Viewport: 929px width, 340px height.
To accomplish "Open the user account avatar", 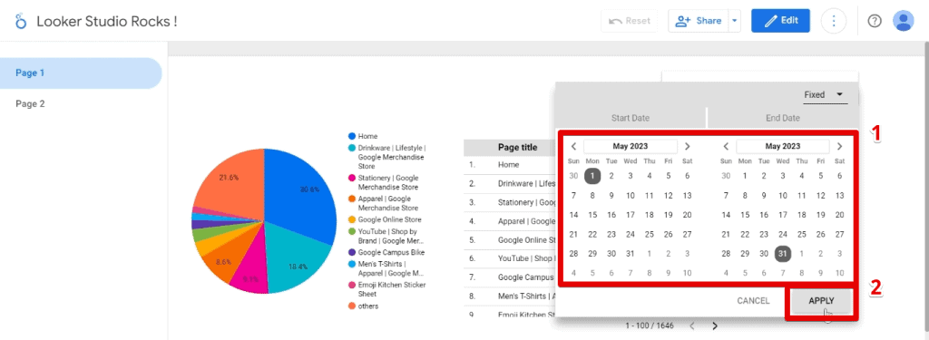I will pyautogui.click(x=903, y=21).
